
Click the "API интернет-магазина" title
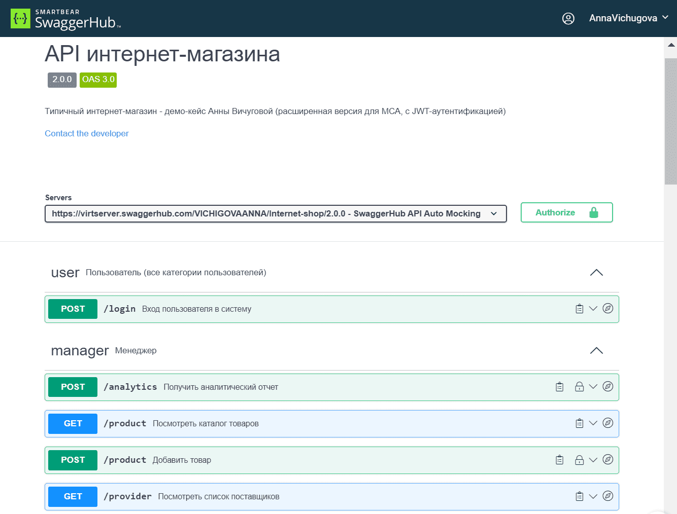[162, 54]
